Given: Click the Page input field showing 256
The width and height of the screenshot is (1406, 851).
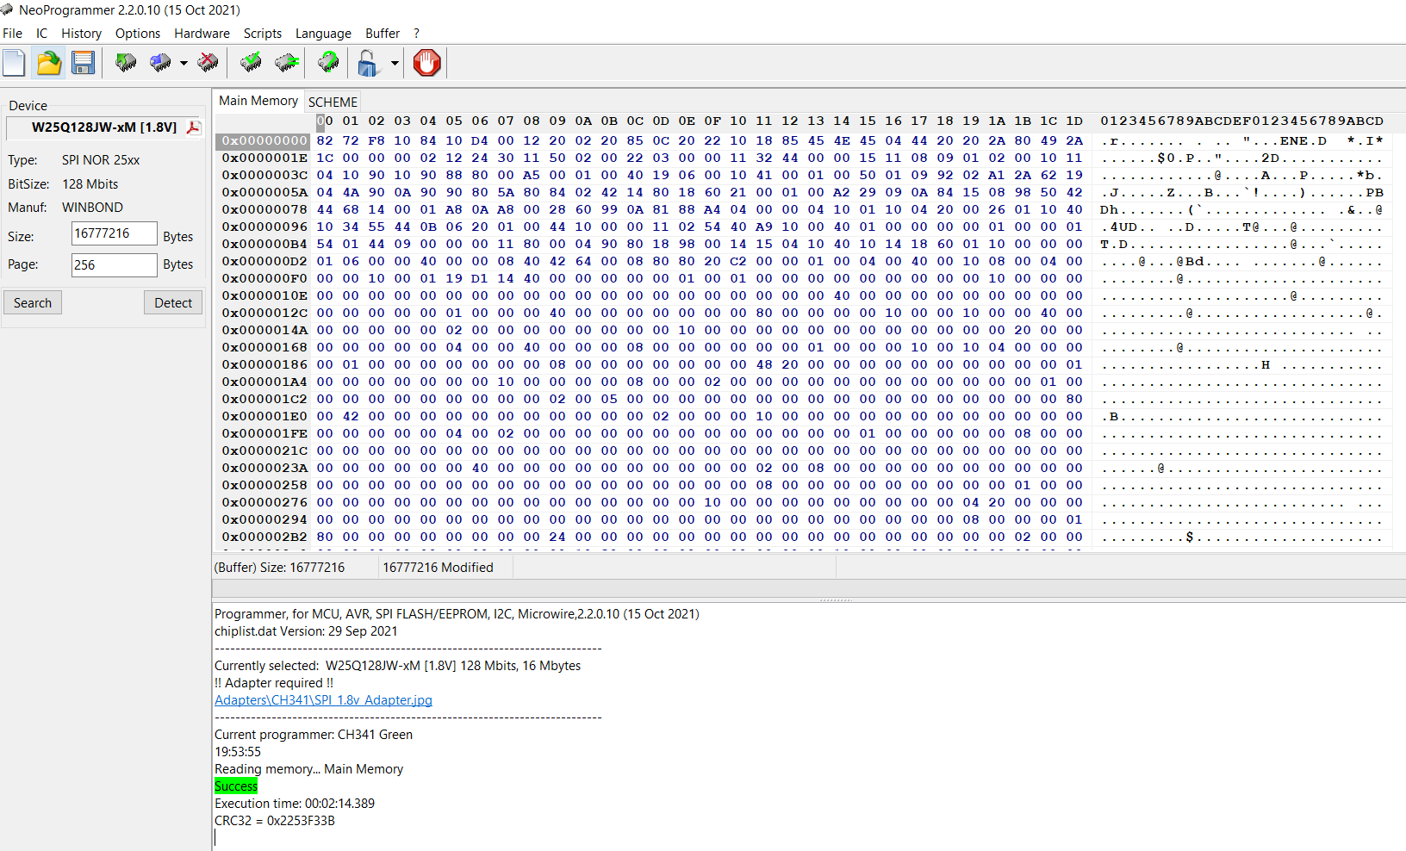Looking at the screenshot, I should (x=114, y=264).
